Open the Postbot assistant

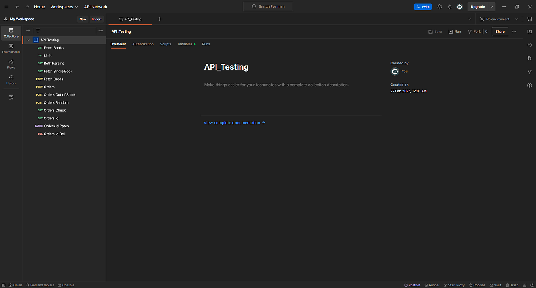pos(412,285)
